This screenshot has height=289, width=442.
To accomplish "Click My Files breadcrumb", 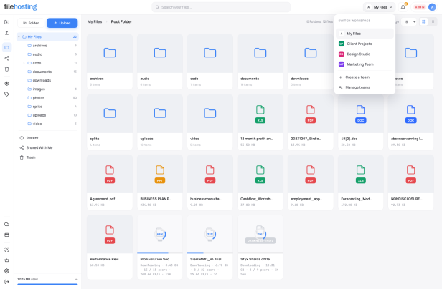I will 95,21.
